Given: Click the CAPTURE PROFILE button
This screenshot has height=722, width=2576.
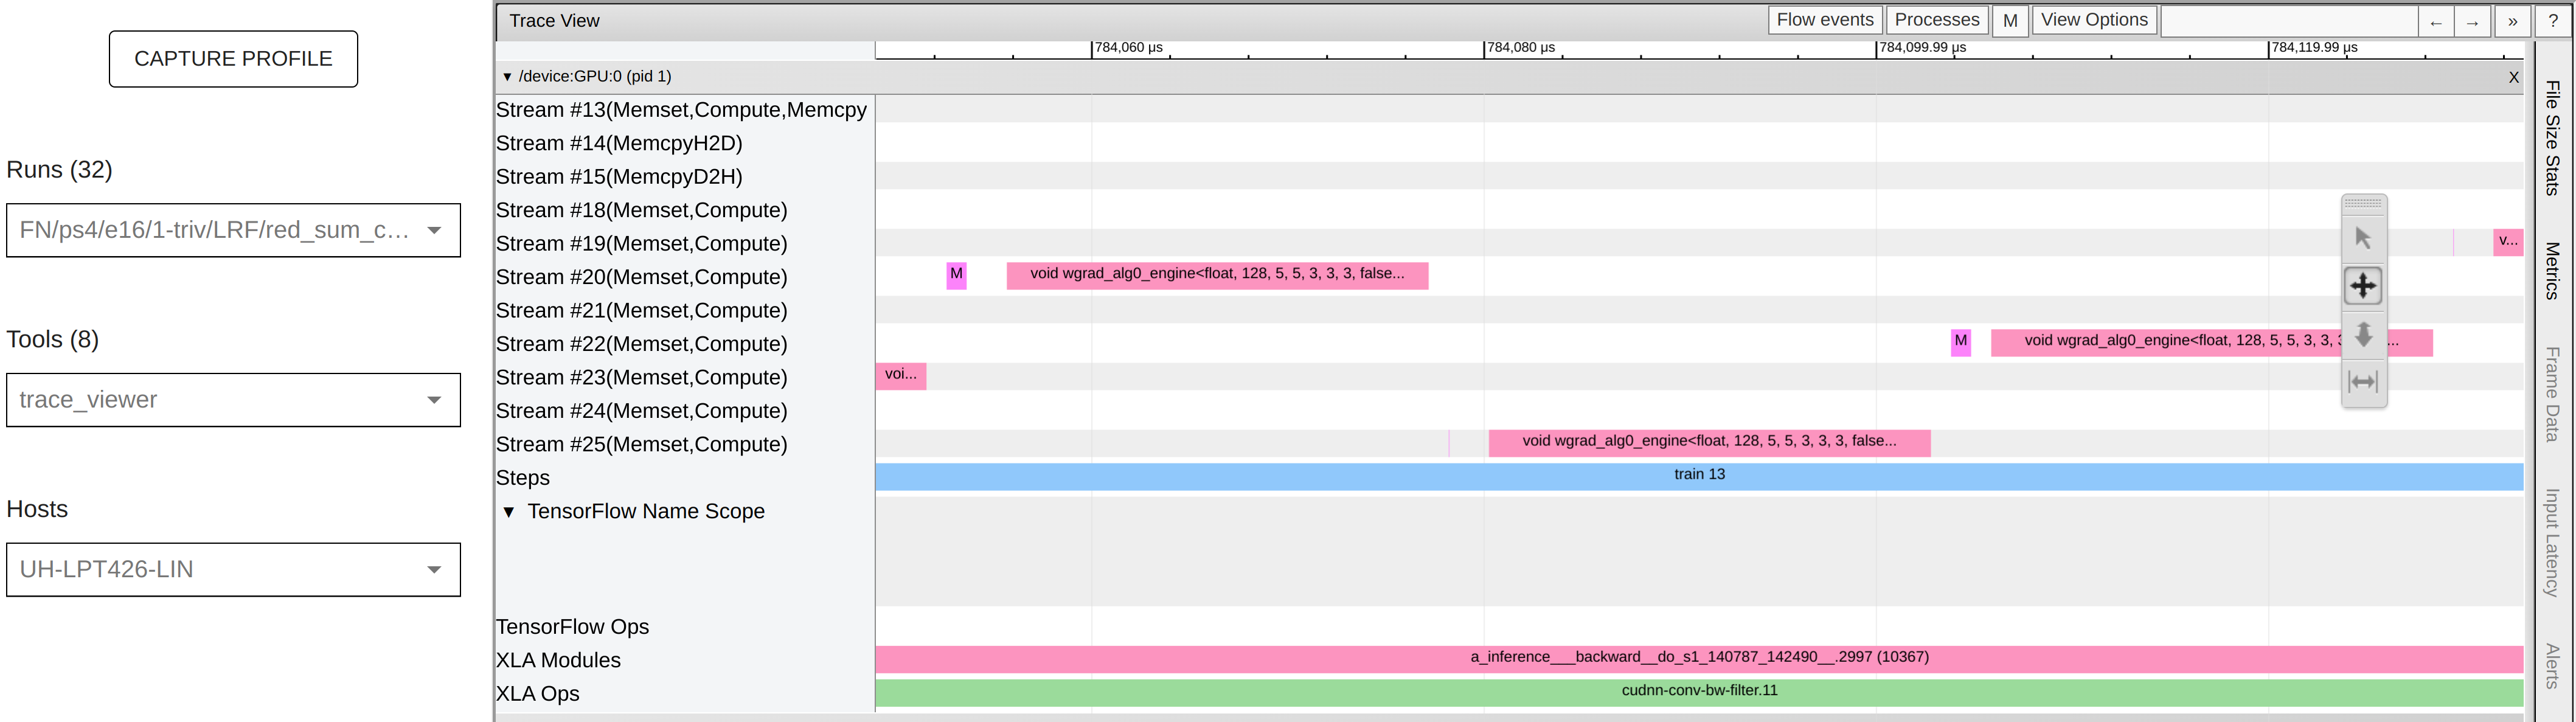Looking at the screenshot, I should [x=233, y=59].
